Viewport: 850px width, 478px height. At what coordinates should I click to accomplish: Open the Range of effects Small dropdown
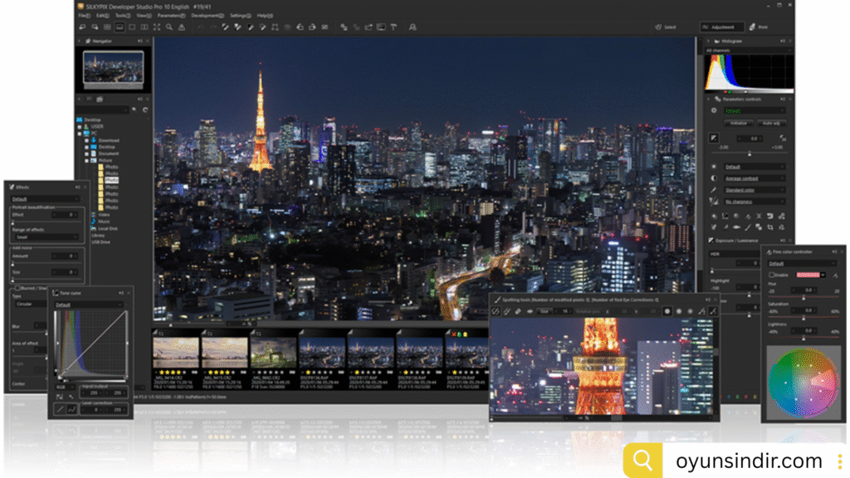point(46,237)
